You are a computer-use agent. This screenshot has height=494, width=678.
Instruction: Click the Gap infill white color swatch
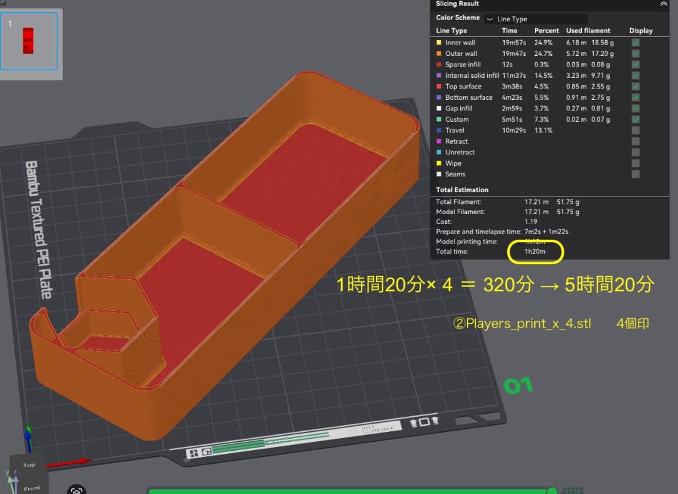(439, 109)
